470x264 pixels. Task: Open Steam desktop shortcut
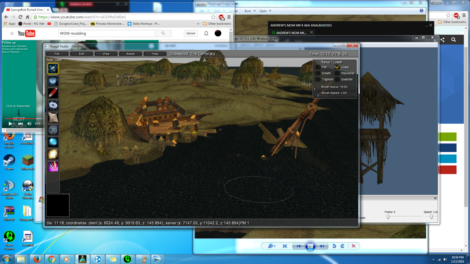[x=9, y=163]
